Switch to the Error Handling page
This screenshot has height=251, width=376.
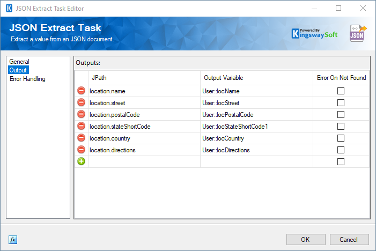[27, 79]
